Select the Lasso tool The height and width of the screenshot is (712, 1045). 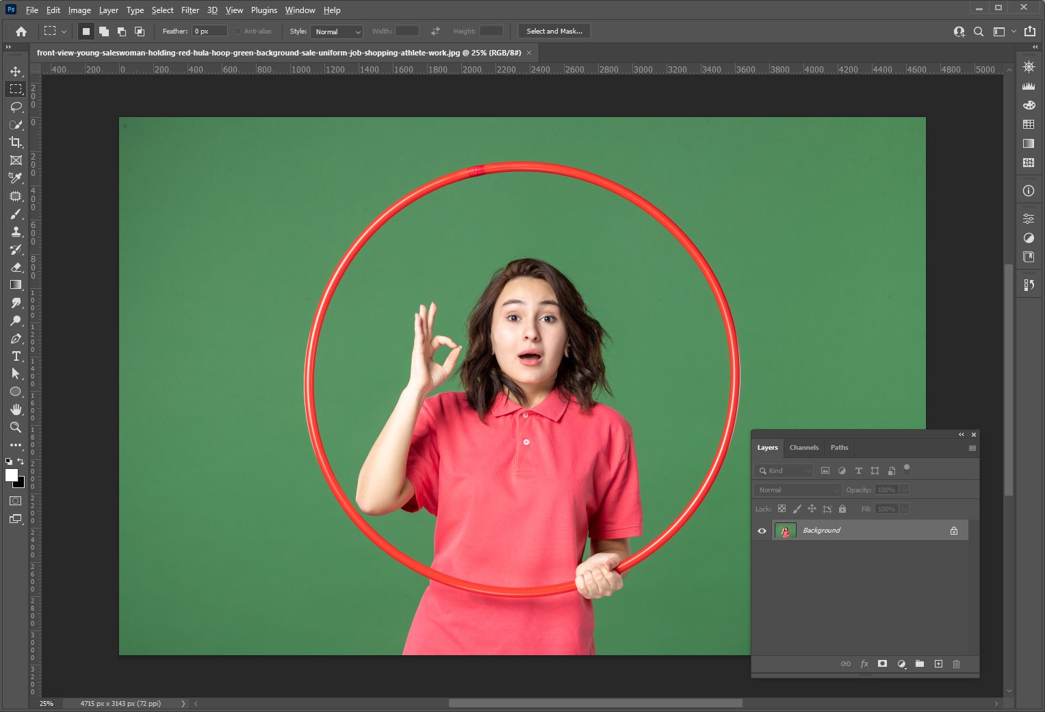[x=16, y=107]
